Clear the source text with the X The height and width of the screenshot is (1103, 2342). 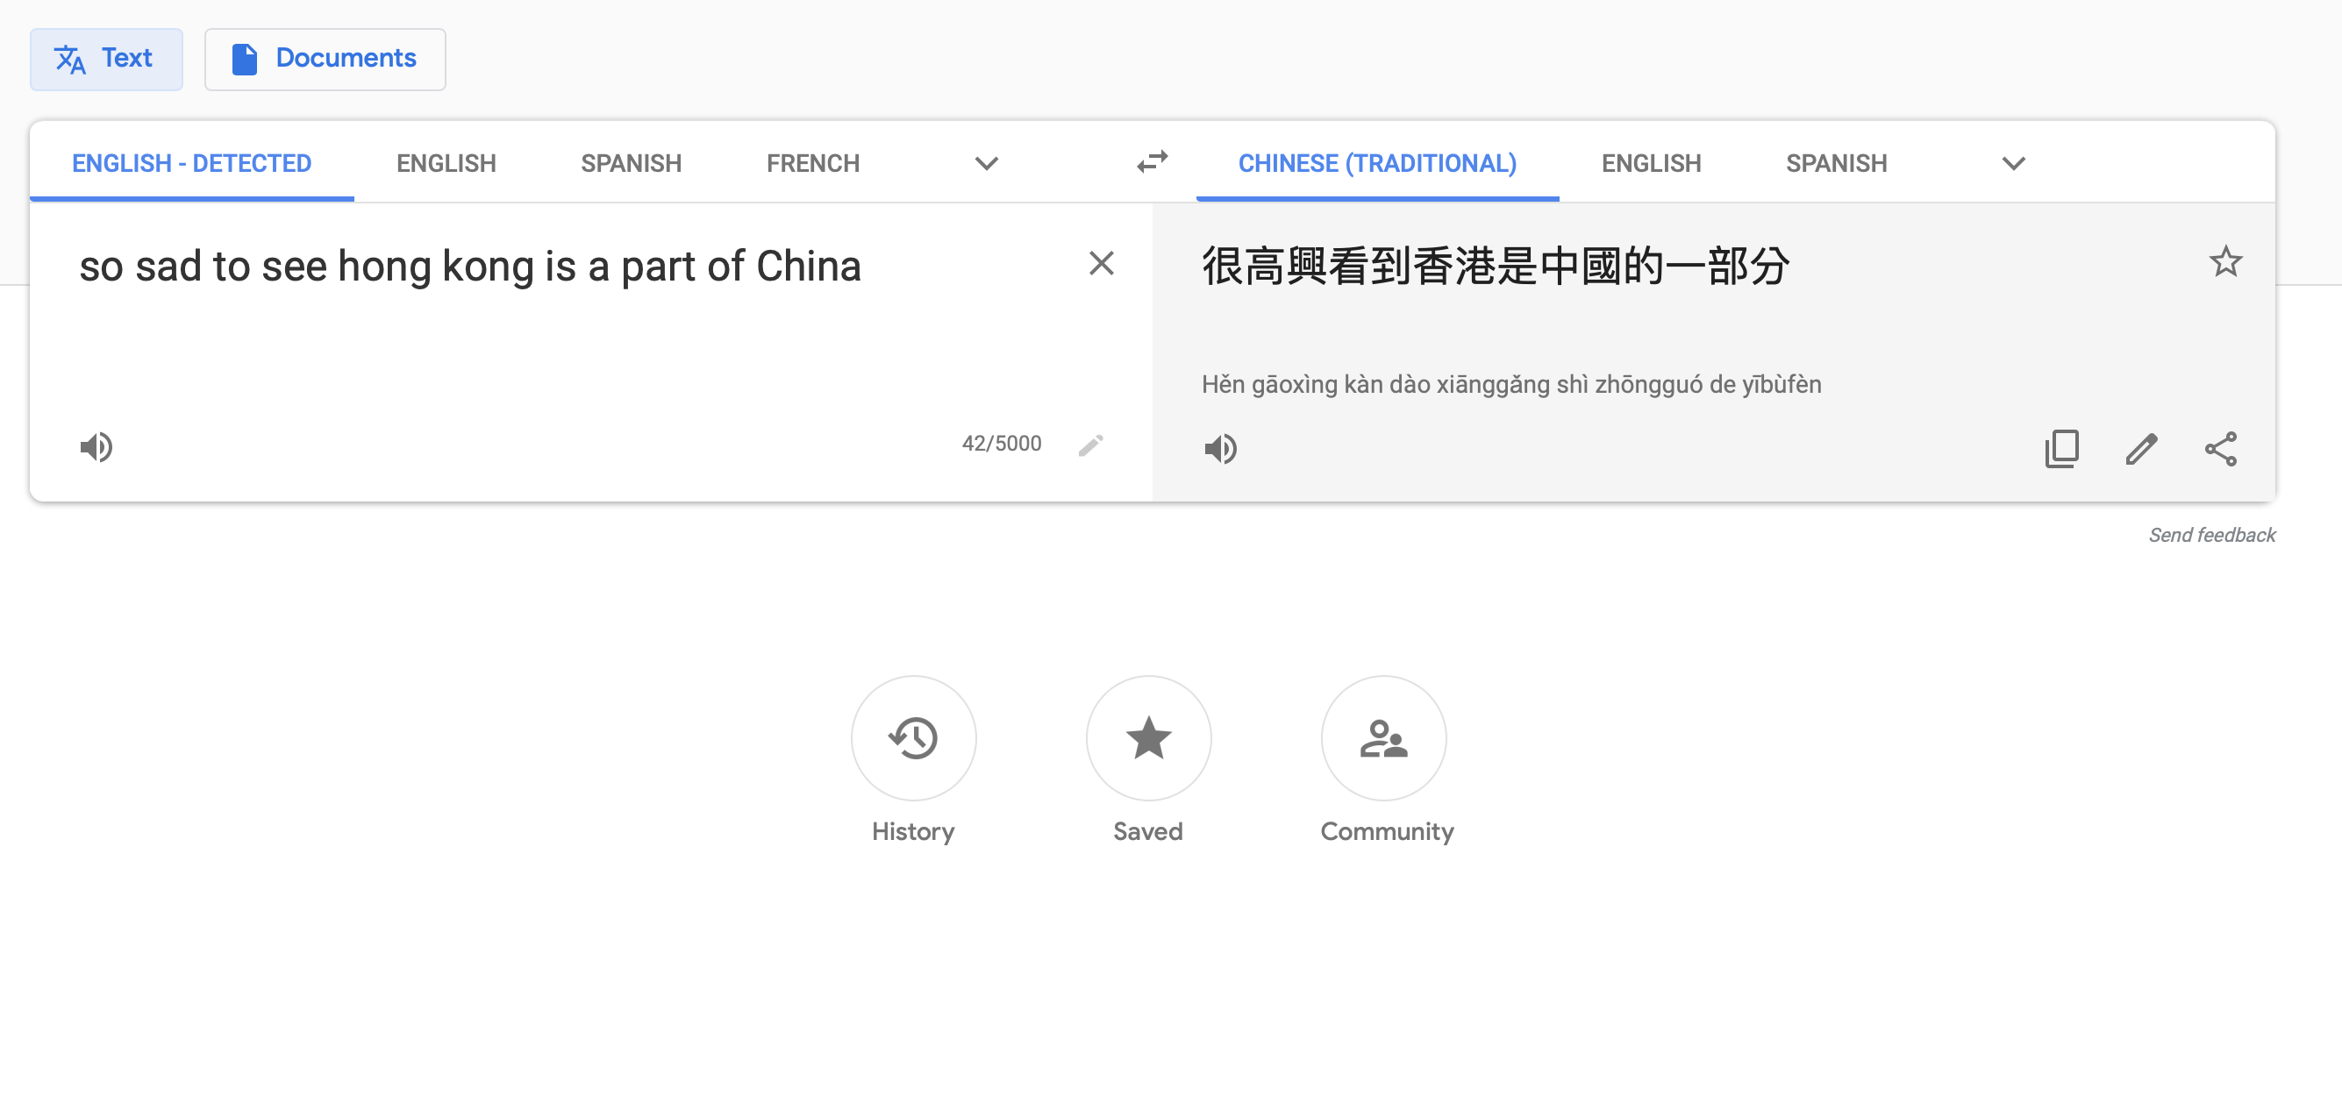click(x=1101, y=262)
